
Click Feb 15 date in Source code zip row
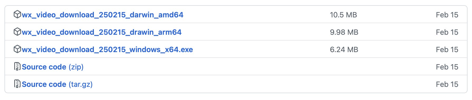(x=447, y=67)
